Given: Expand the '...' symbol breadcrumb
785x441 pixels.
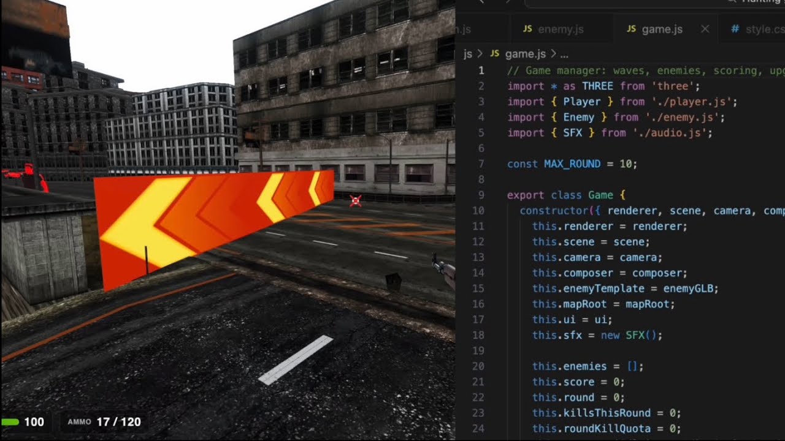Looking at the screenshot, I should tap(564, 55).
